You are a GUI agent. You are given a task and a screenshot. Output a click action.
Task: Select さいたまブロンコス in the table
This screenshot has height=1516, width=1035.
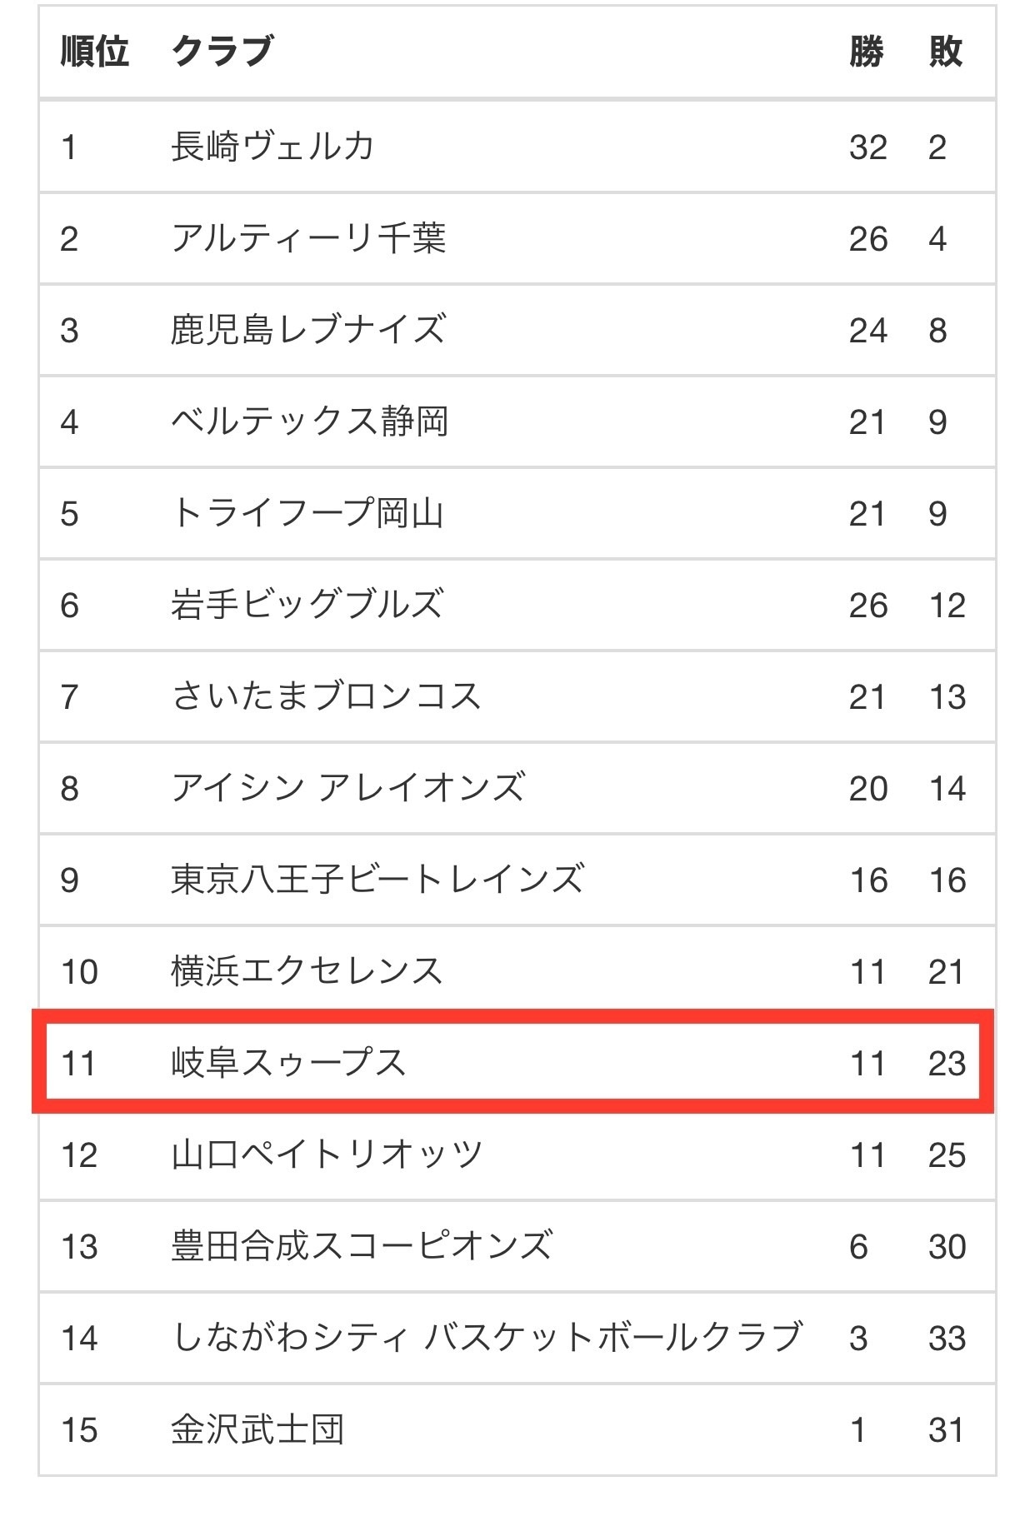point(326,697)
